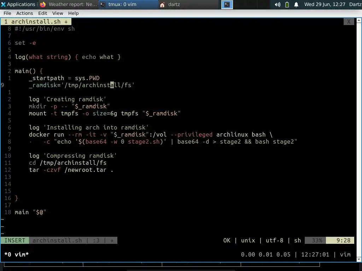Click the scrollbar up arrow
The width and height of the screenshot is (362, 271).
coord(359,20)
